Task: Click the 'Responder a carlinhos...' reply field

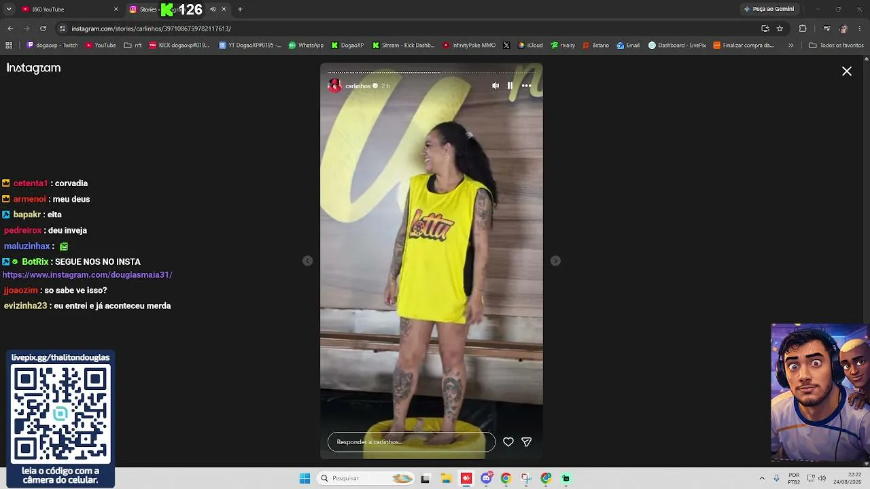Action: pos(411,442)
